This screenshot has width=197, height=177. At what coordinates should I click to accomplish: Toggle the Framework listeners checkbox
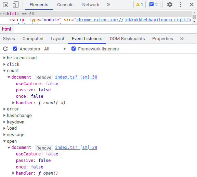pos(74,49)
